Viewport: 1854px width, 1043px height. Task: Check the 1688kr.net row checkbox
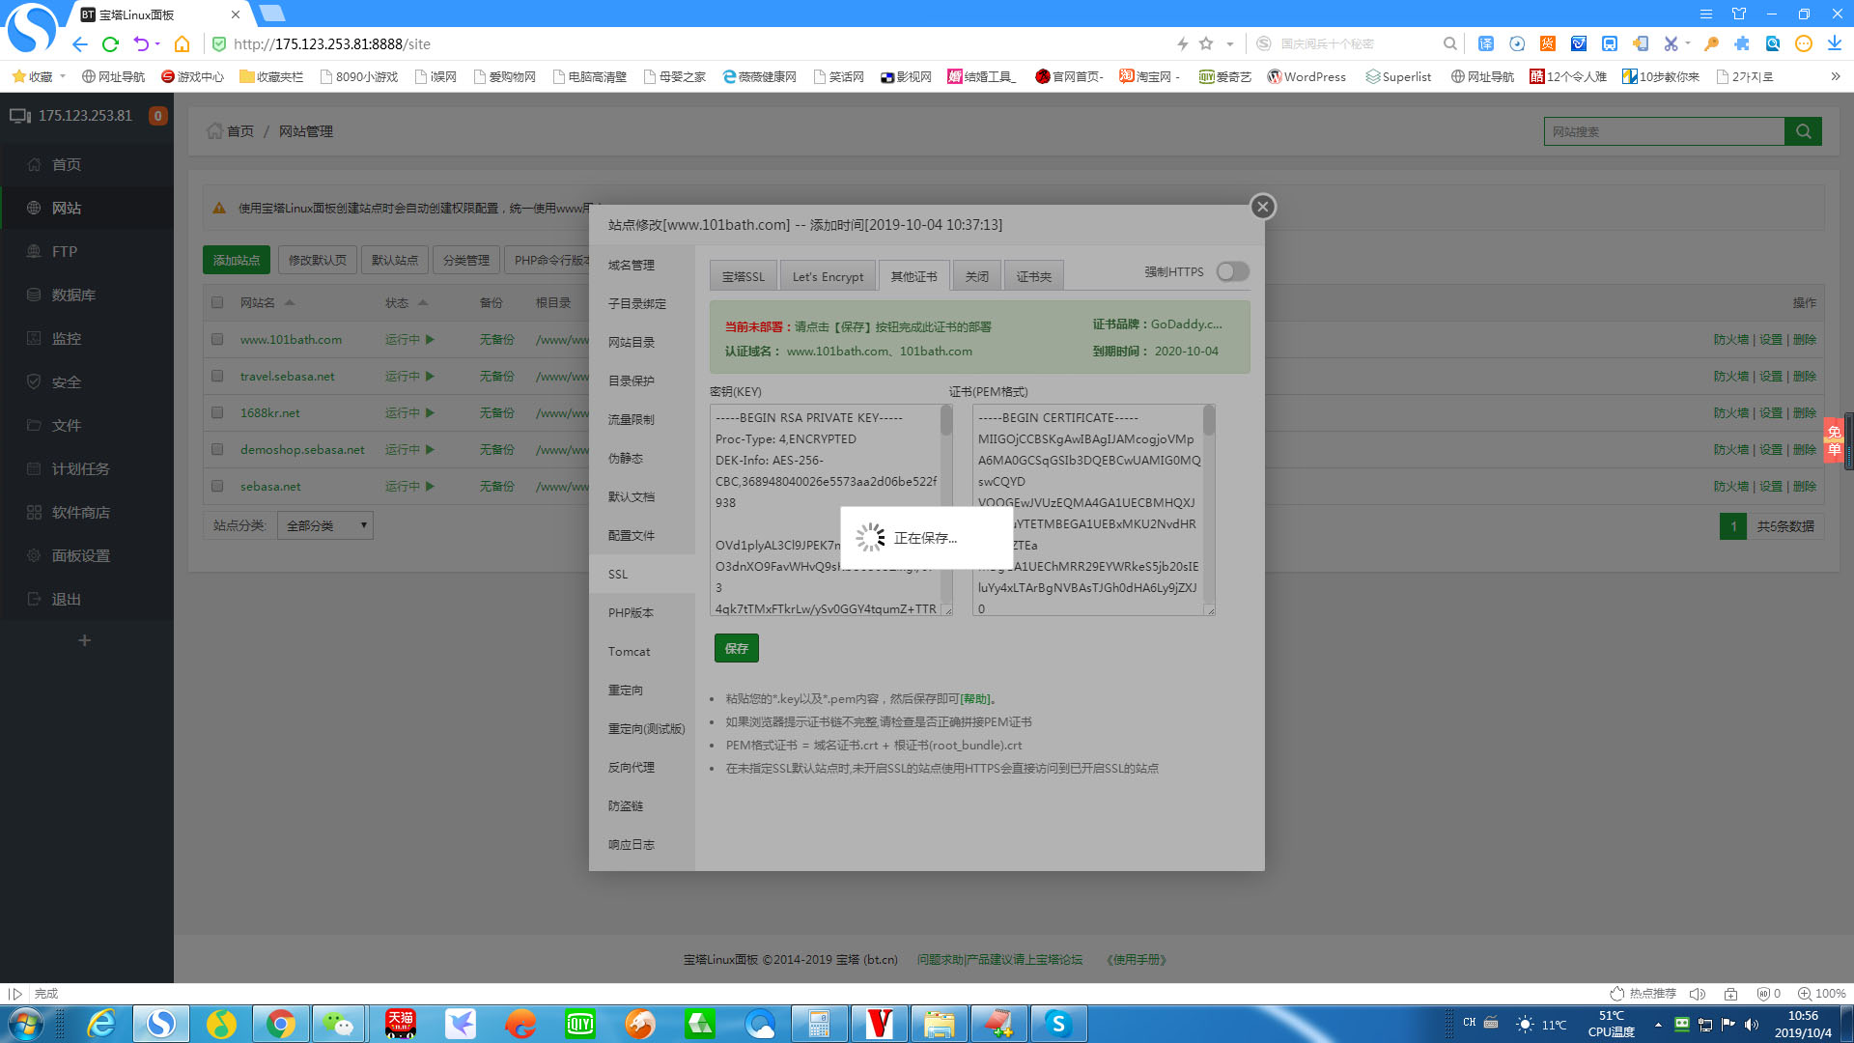pos(217,412)
